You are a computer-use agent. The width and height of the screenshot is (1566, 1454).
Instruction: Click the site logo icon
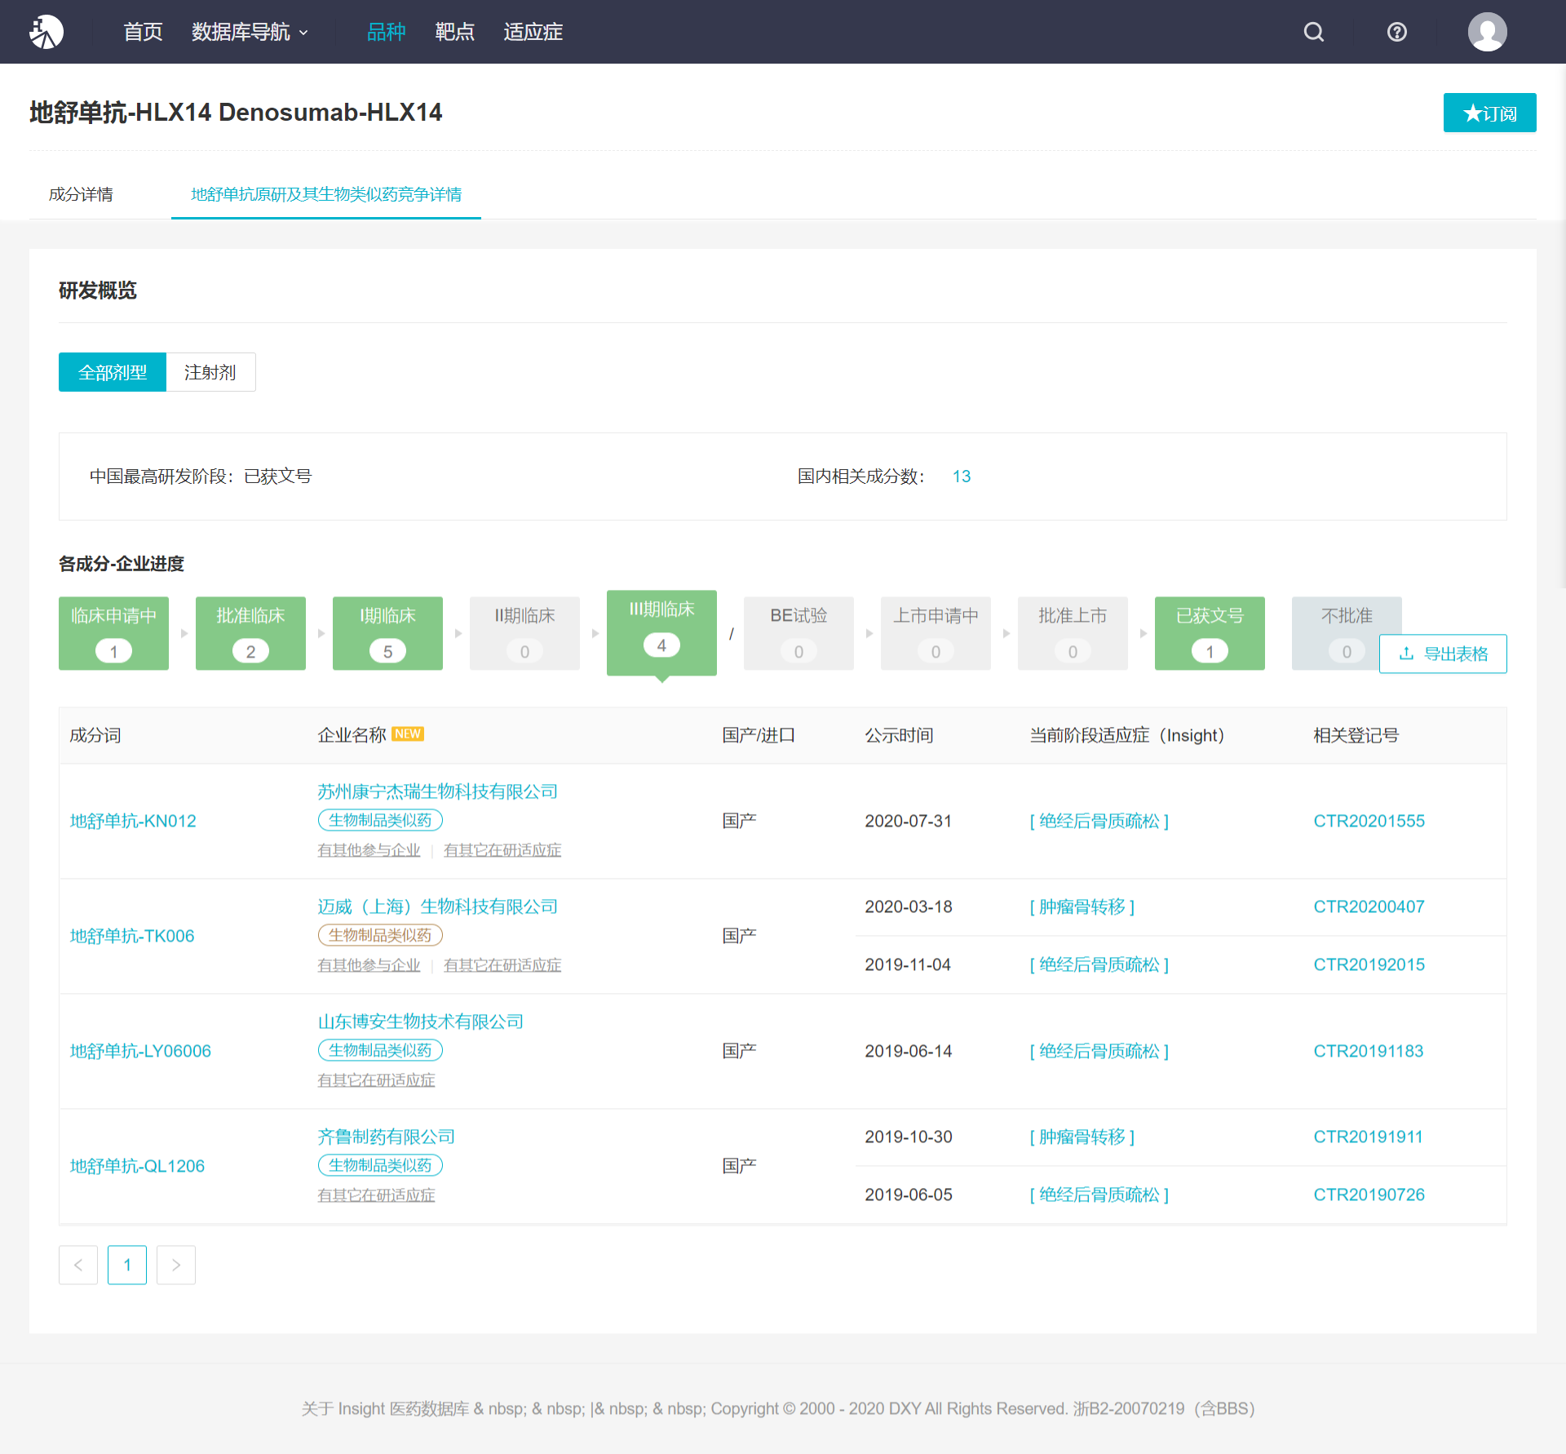46,32
